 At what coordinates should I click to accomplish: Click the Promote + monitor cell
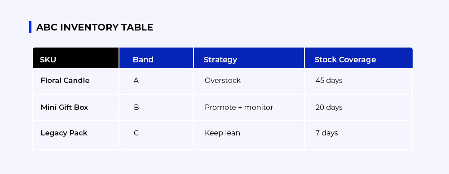click(x=249, y=108)
